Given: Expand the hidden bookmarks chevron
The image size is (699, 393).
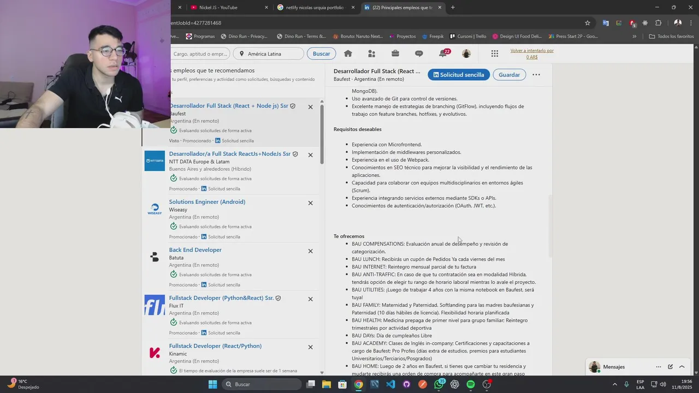Looking at the screenshot, I should pos(634,37).
